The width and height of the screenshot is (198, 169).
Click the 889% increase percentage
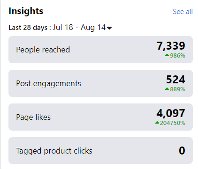tap(177, 89)
